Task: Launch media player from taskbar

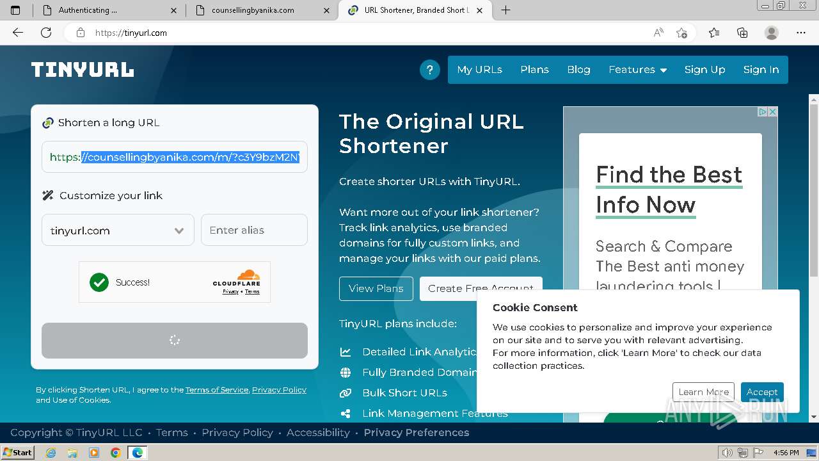Action: point(94,453)
